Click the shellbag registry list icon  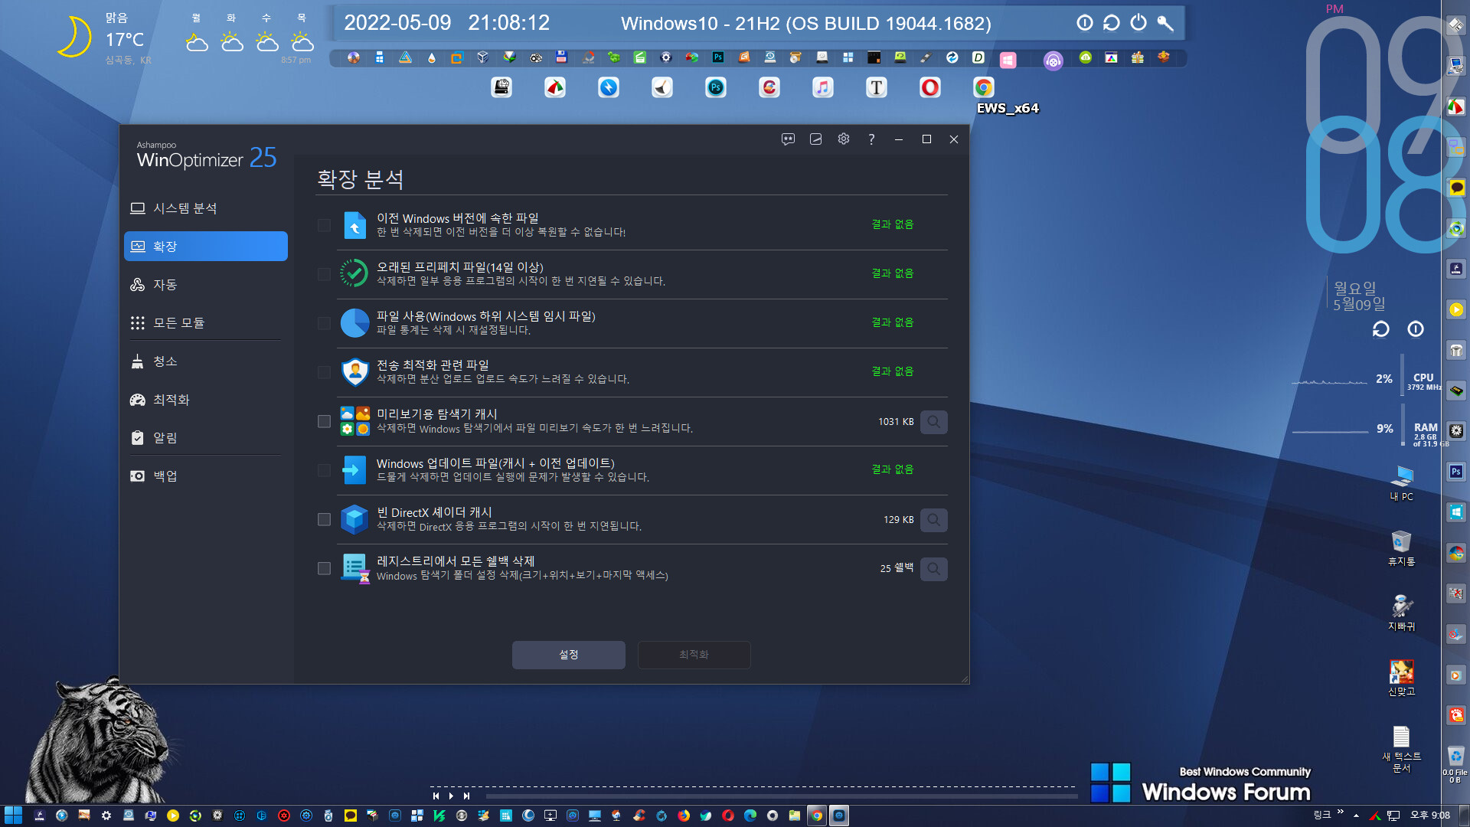[x=355, y=569]
